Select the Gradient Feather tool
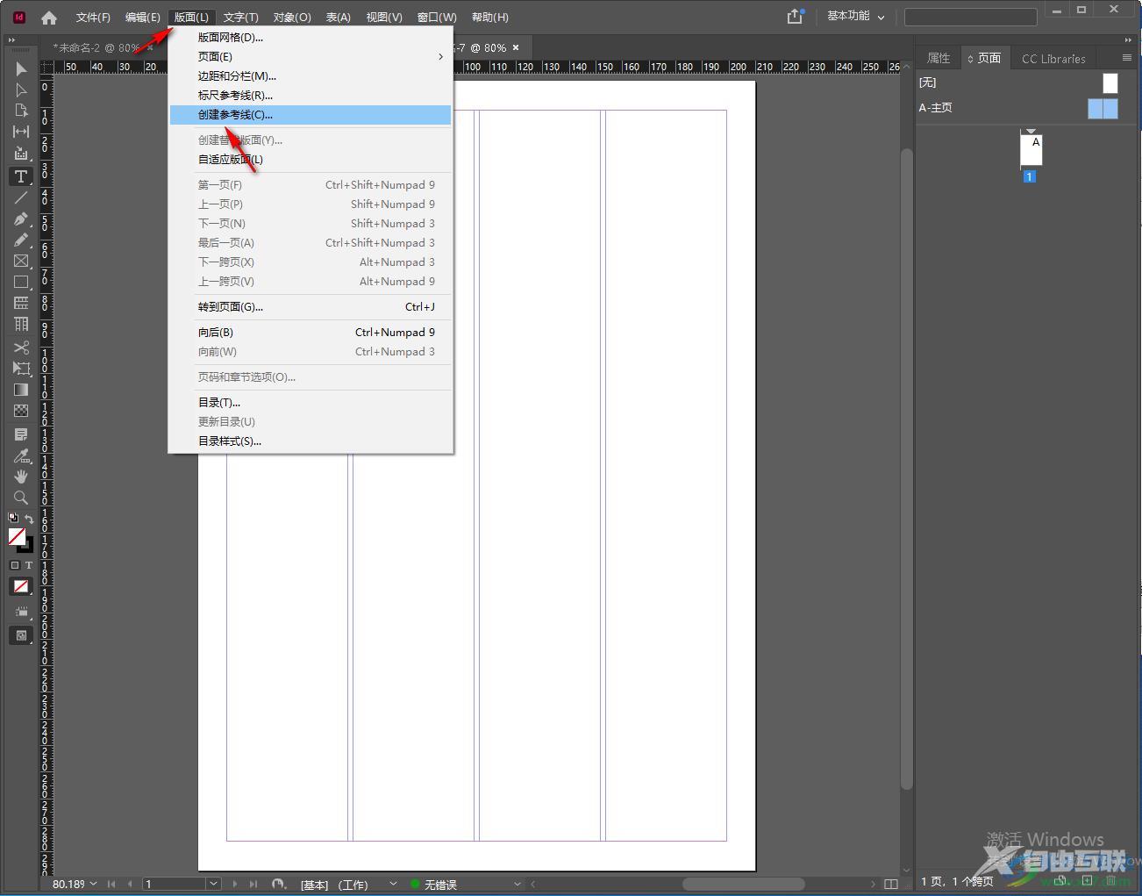This screenshot has width=1142, height=896. (21, 411)
